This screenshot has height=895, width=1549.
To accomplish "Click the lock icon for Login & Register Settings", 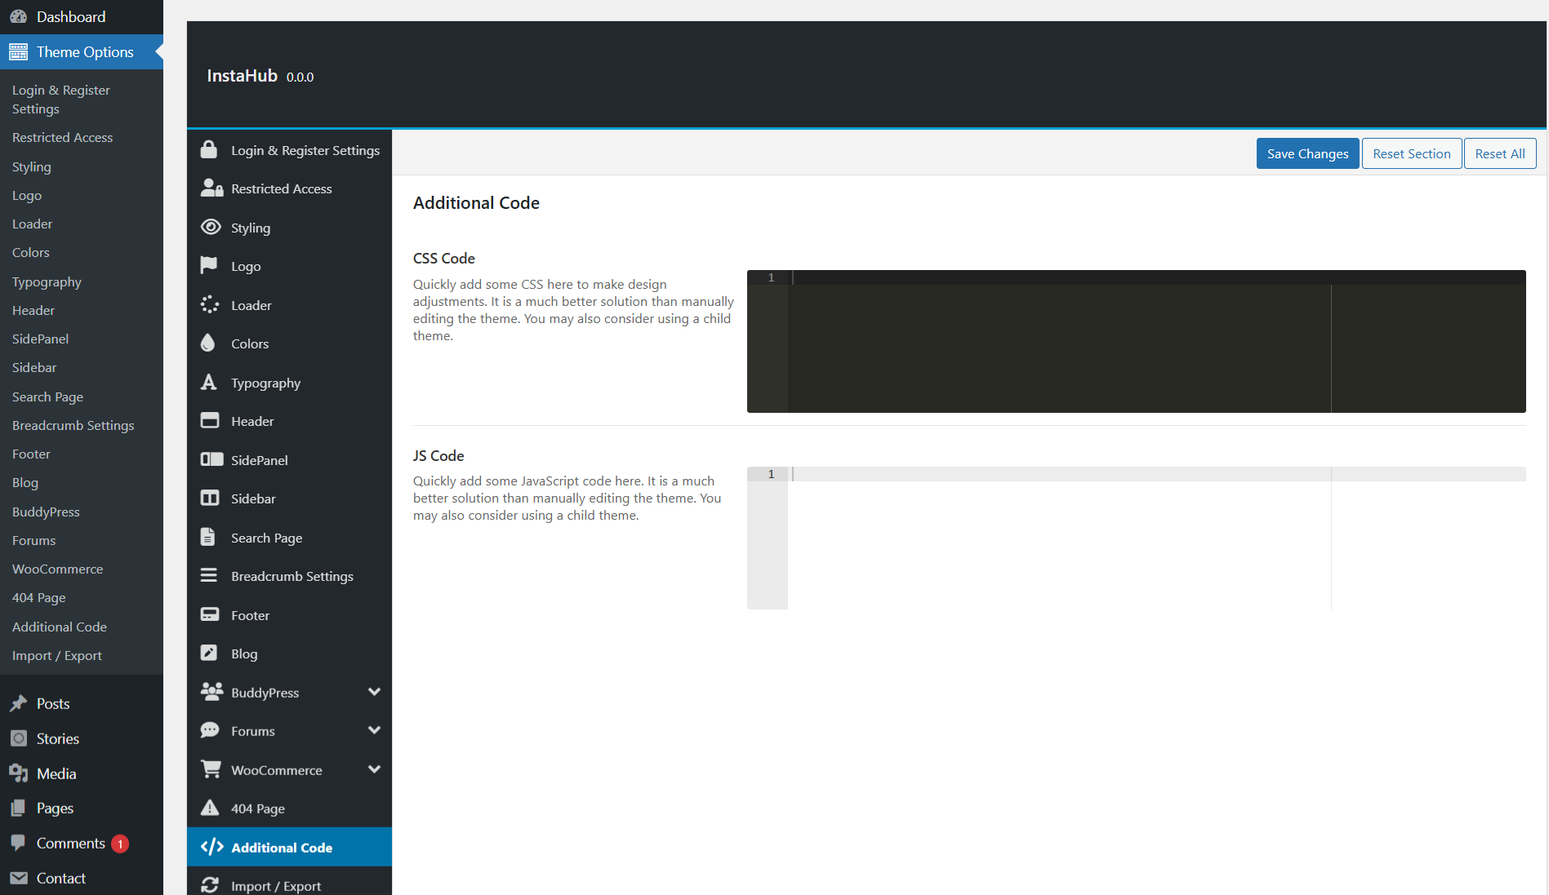I will (209, 150).
